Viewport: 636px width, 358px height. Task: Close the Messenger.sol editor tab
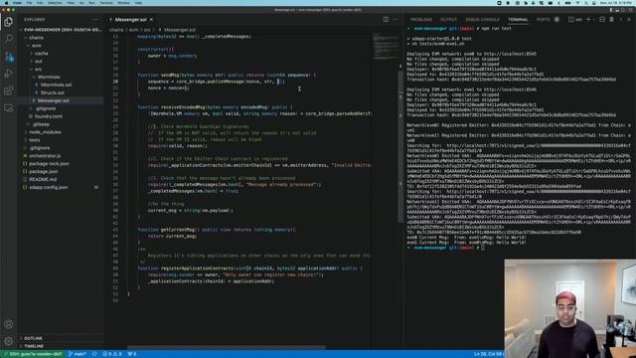(152, 20)
